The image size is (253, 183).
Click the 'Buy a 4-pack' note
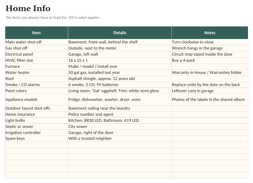pyautogui.click(x=210, y=61)
